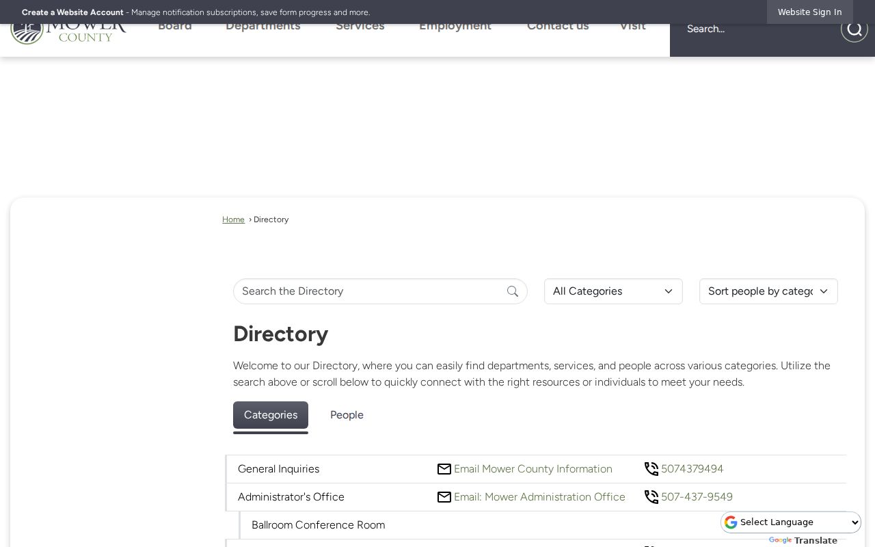Open the Select Language dropdown

(792, 522)
